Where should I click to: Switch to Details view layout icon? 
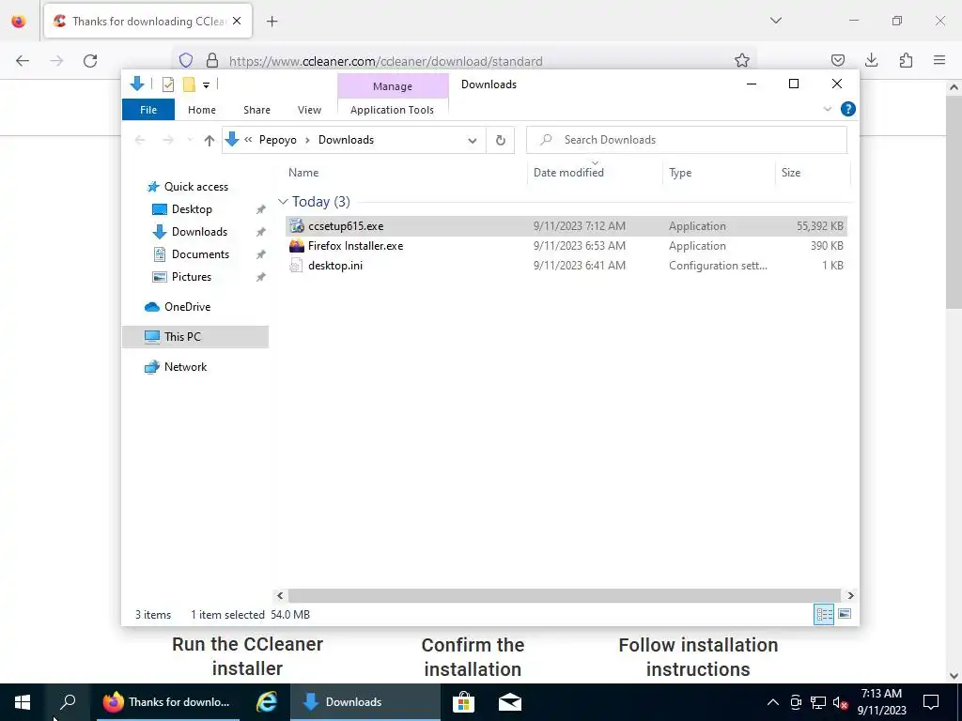(824, 614)
